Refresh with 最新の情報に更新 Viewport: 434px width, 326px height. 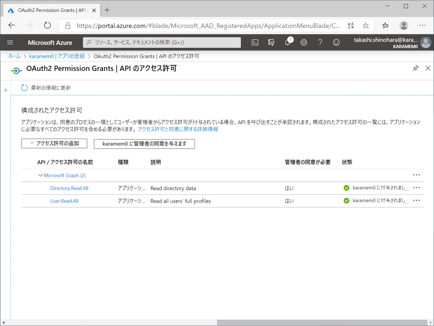pyautogui.click(x=46, y=88)
